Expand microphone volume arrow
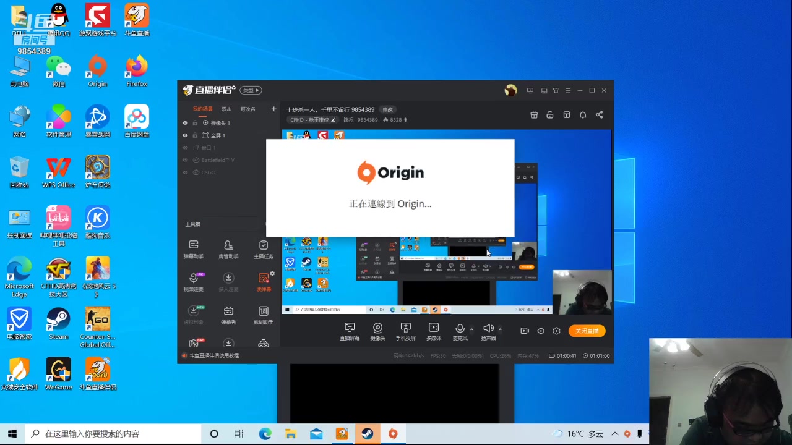 click(x=471, y=329)
